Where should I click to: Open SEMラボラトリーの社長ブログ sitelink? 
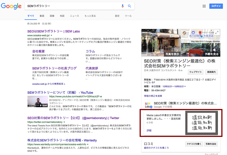[x=54, y=68]
